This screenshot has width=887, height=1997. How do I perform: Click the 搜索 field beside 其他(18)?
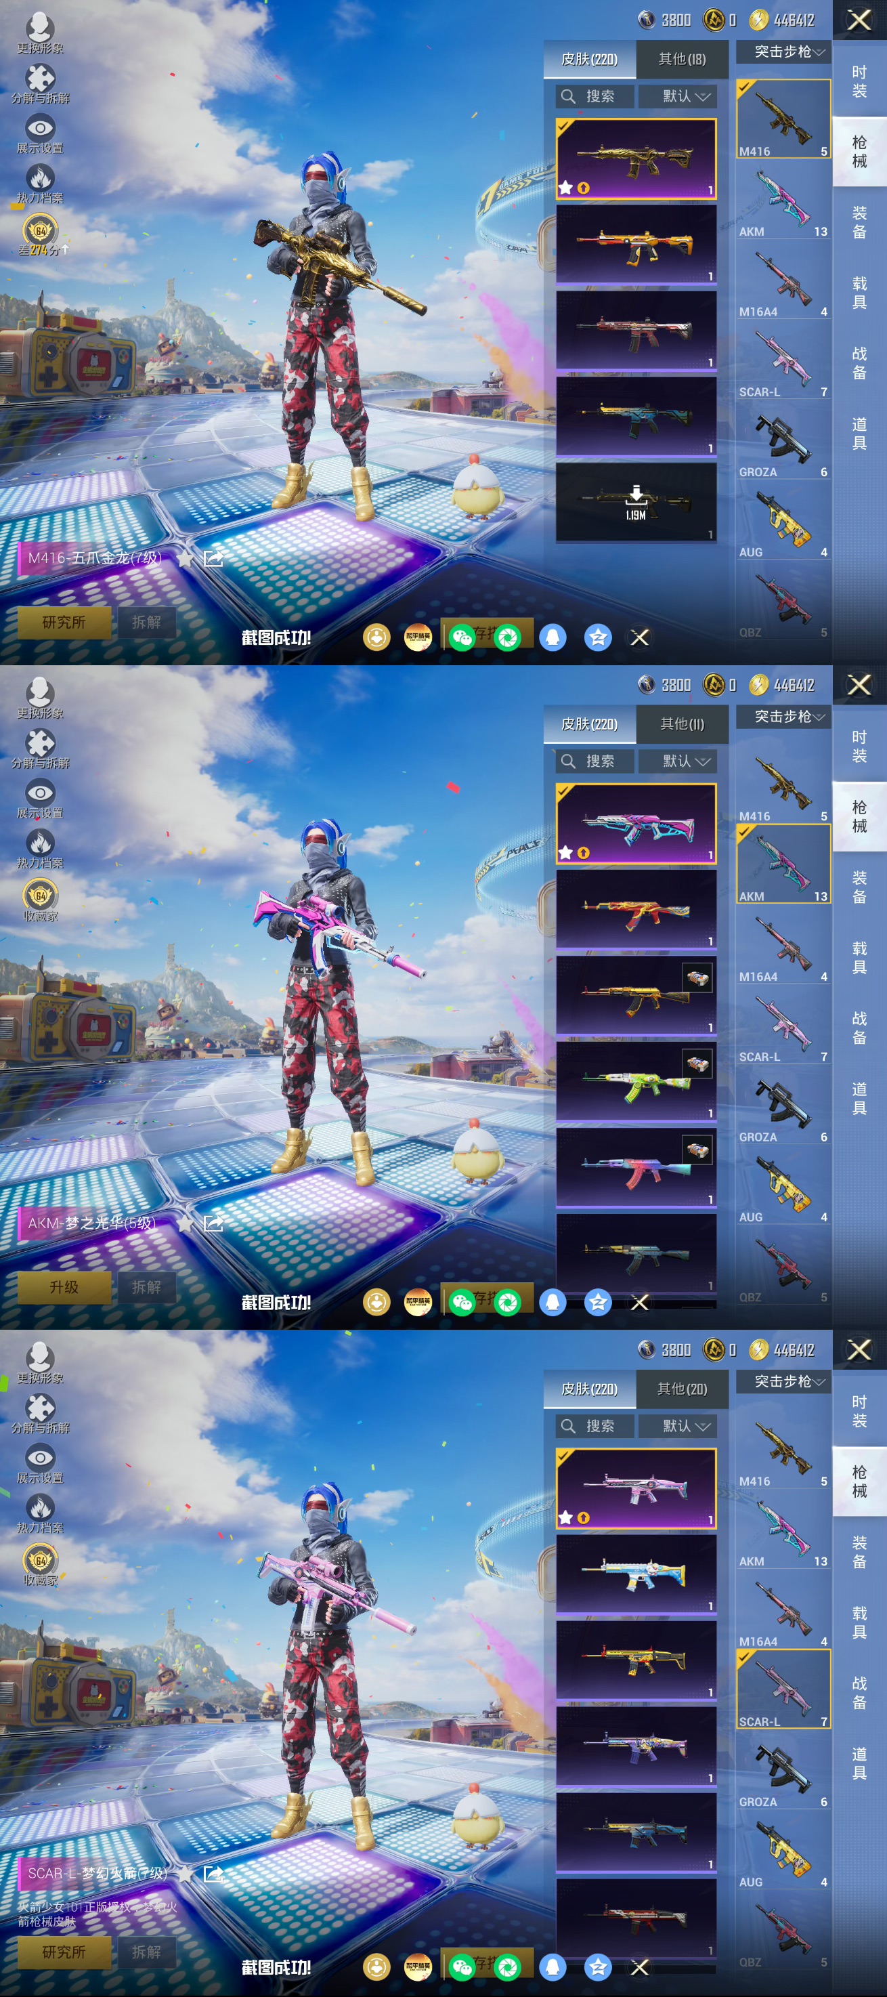(x=595, y=96)
